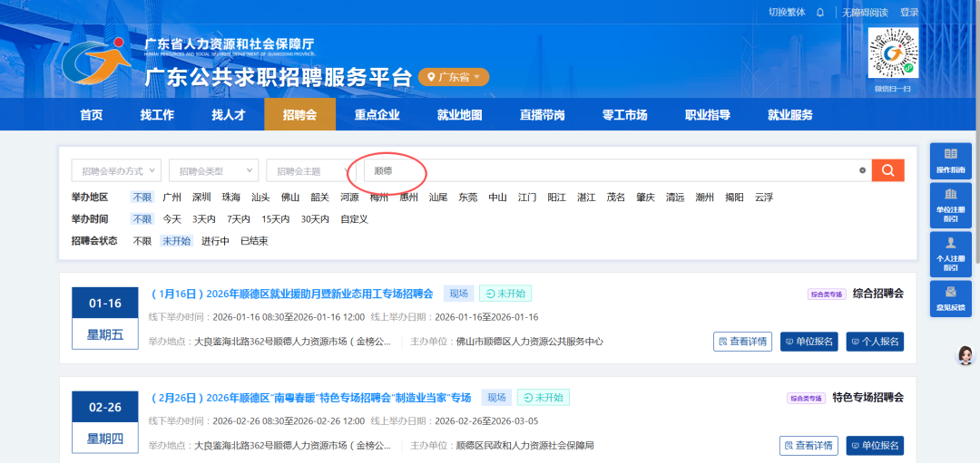Click the orange search magnifier button
The image size is (980, 463).
(887, 170)
